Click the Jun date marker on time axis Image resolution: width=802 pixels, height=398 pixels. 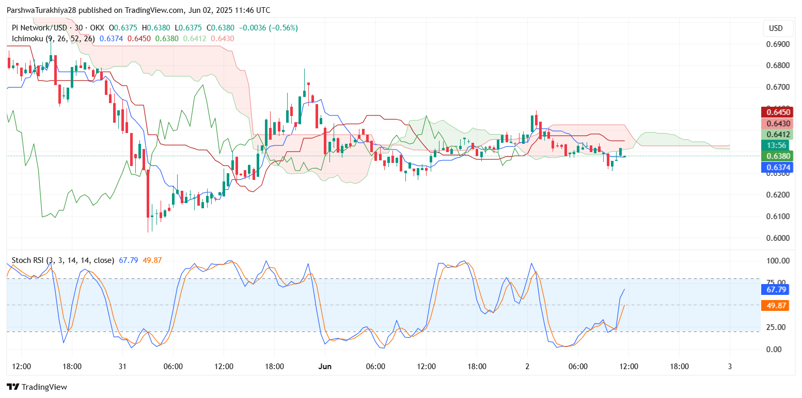[x=324, y=367]
